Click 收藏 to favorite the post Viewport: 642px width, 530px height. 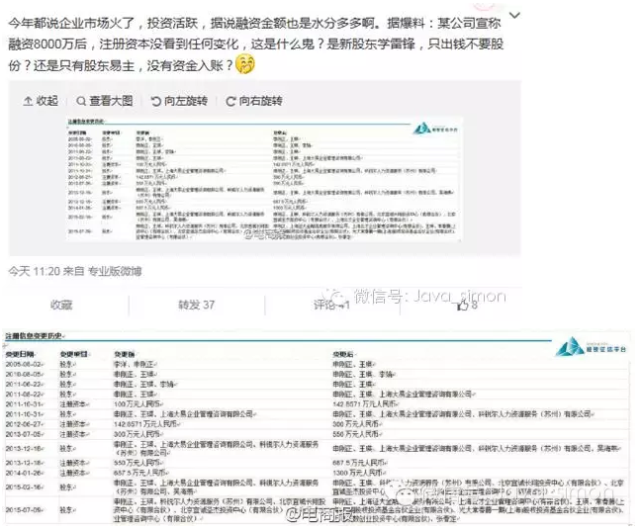[x=61, y=305]
